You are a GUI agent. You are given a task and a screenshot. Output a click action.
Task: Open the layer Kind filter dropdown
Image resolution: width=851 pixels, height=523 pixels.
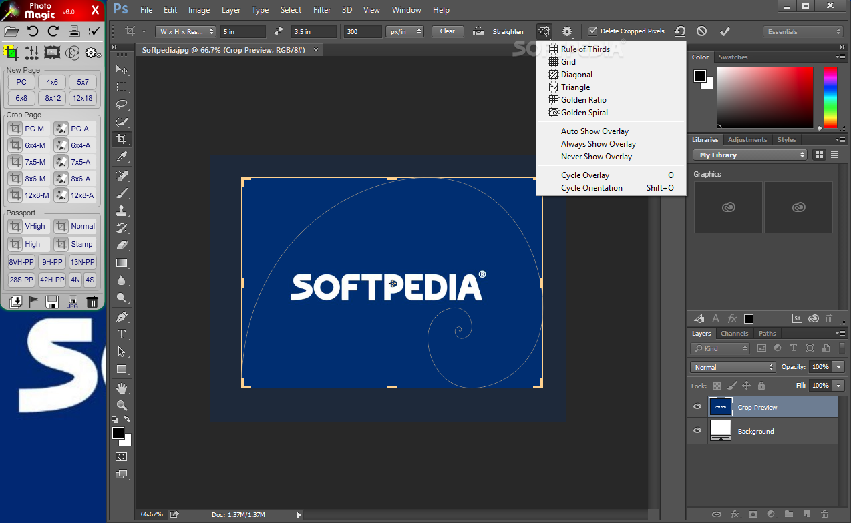[720, 348]
